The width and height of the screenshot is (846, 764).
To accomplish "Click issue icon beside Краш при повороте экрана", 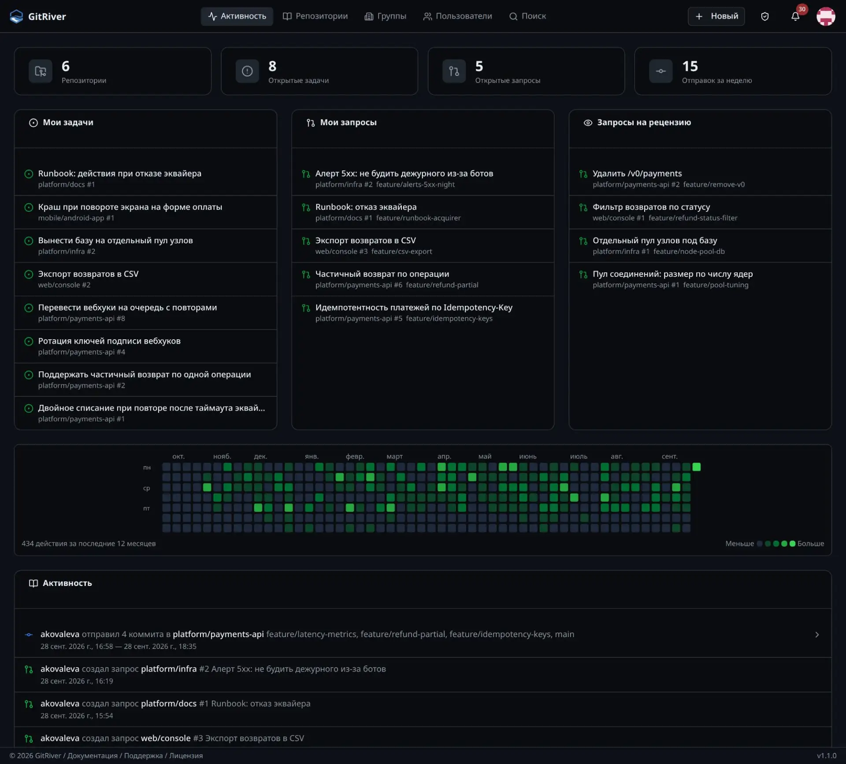I will (x=29, y=207).
